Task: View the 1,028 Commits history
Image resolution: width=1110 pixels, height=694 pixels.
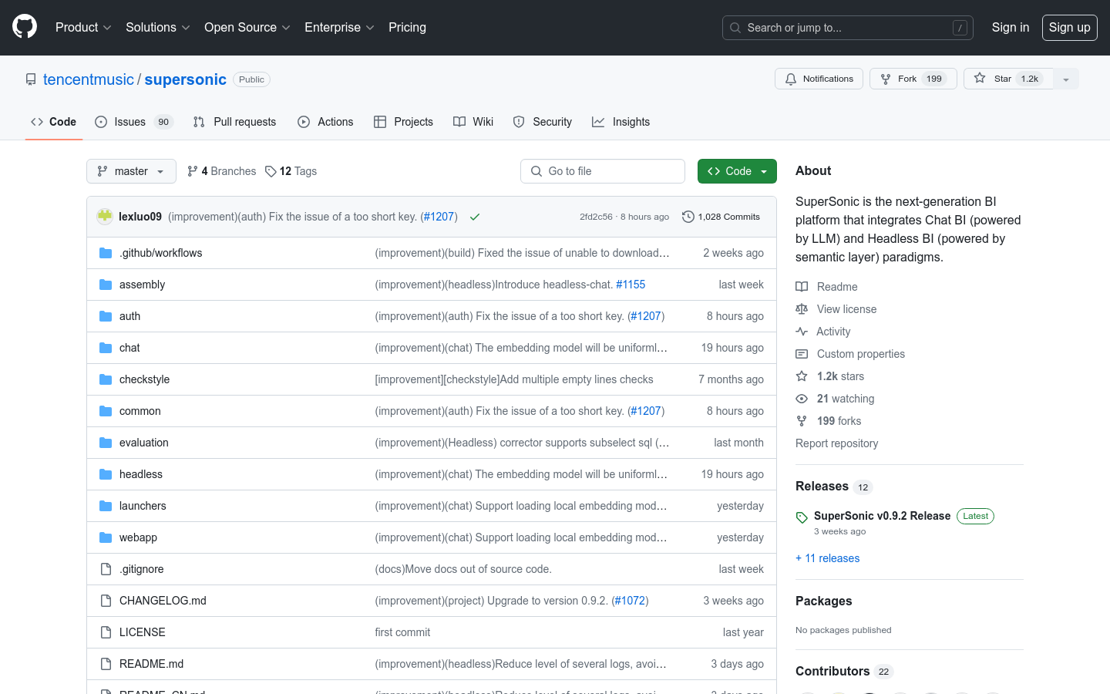Action: tap(721, 217)
